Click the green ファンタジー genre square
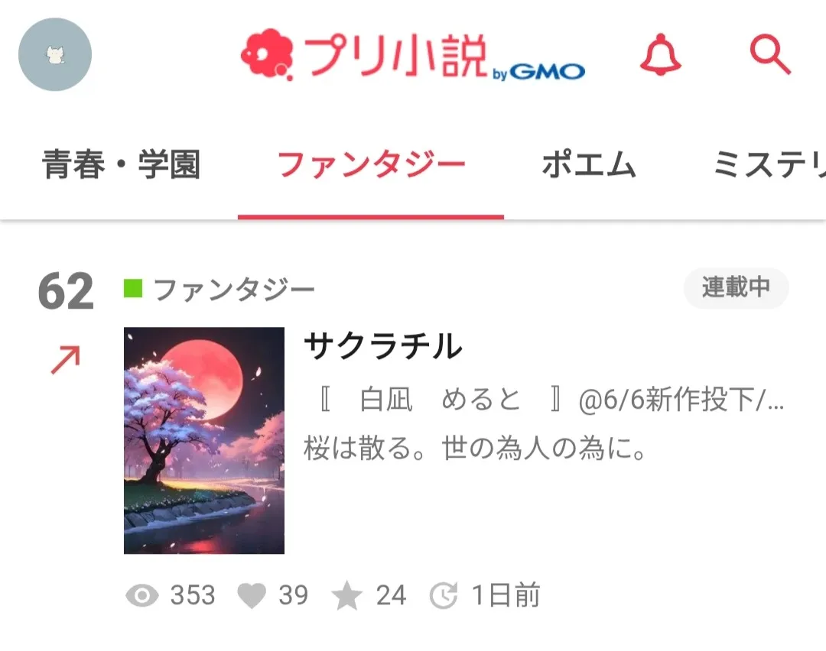The width and height of the screenshot is (826, 651). pyautogui.click(x=133, y=288)
